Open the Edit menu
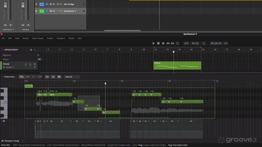This screenshot has width=262, height=147. tap(10, 38)
